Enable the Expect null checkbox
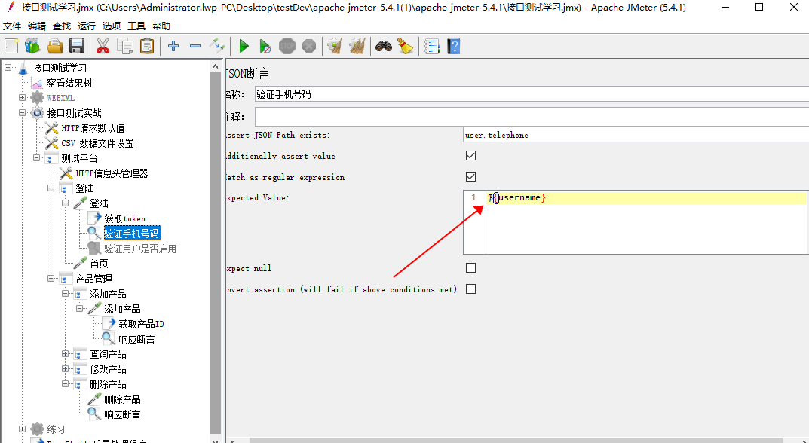This screenshot has height=443, width=809. [470, 268]
